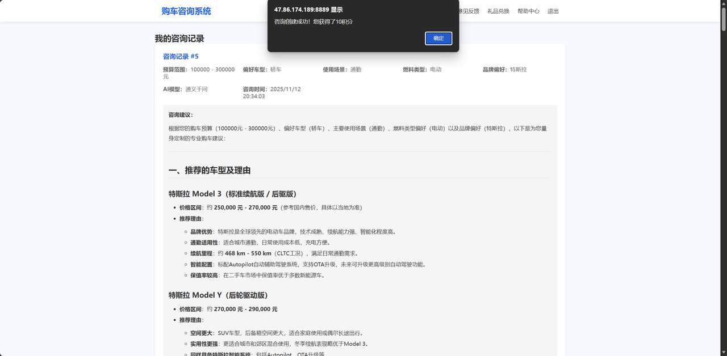Go to 帮助中心 in navigation
This screenshot has width=727, height=356.
(528, 11)
